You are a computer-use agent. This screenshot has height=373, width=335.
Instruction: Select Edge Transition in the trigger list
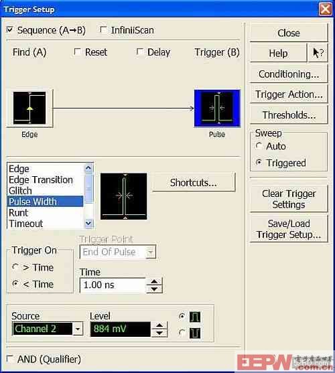[46, 179]
